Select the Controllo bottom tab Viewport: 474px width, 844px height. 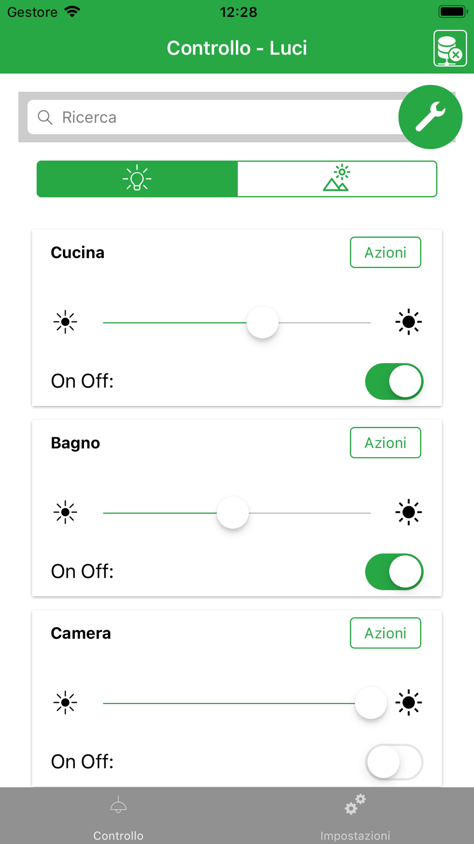click(x=118, y=816)
